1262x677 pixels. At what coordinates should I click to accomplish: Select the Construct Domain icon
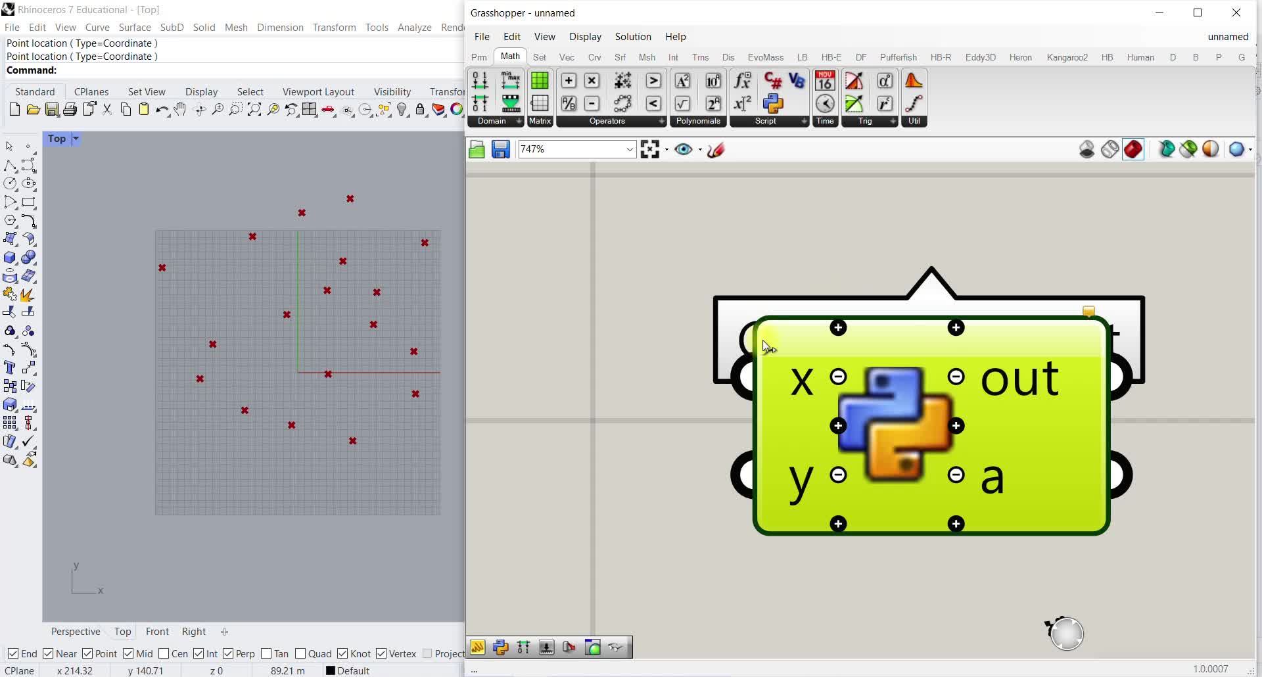[x=480, y=81]
